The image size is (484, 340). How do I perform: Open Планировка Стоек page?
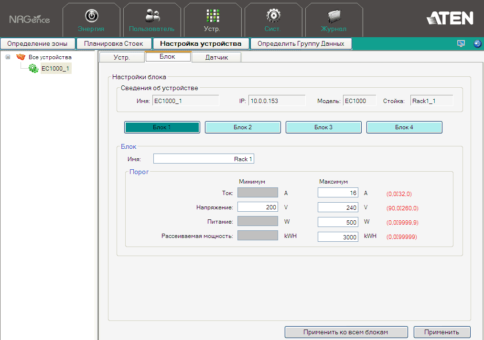point(114,44)
